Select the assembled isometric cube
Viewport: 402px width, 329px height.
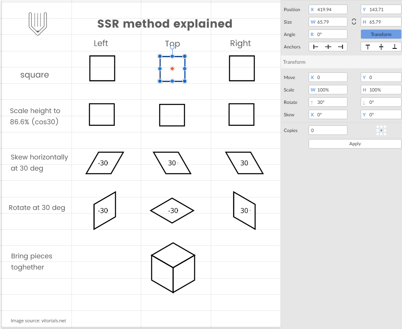(x=173, y=268)
